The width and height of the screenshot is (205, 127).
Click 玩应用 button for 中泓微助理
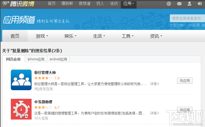coord(185,110)
